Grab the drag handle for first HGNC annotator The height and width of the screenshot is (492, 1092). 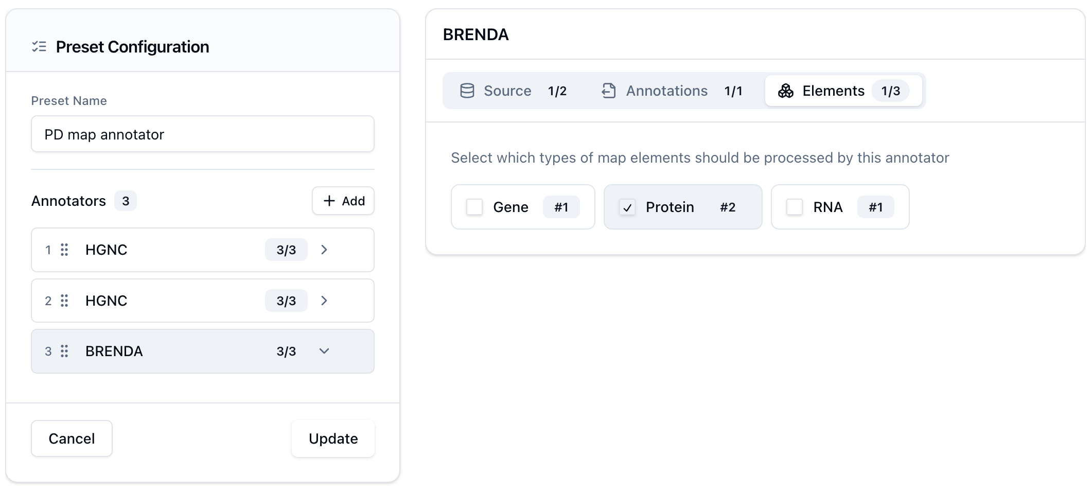(64, 250)
